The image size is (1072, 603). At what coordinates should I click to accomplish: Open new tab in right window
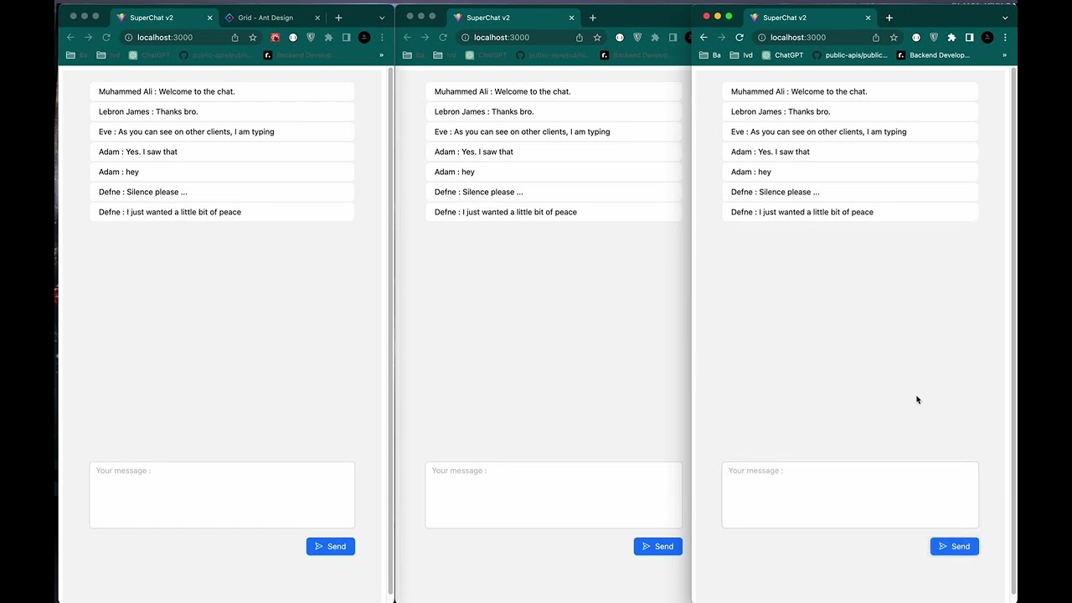coord(889,18)
